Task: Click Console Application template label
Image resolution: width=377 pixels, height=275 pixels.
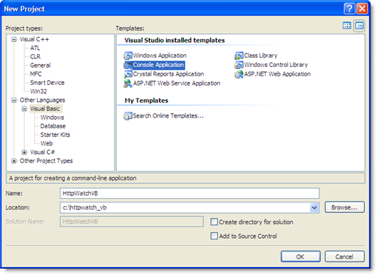Action: pyautogui.click(x=158, y=65)
